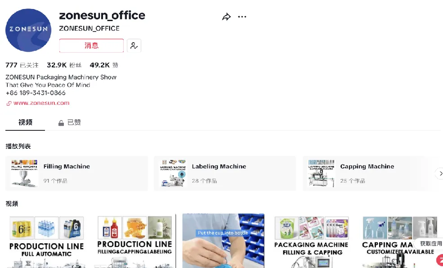The height and width of the screenshot is (268, 443).
Task: Open the Capping Machine playlist thumbnail
Action: [x=321, y=173]
